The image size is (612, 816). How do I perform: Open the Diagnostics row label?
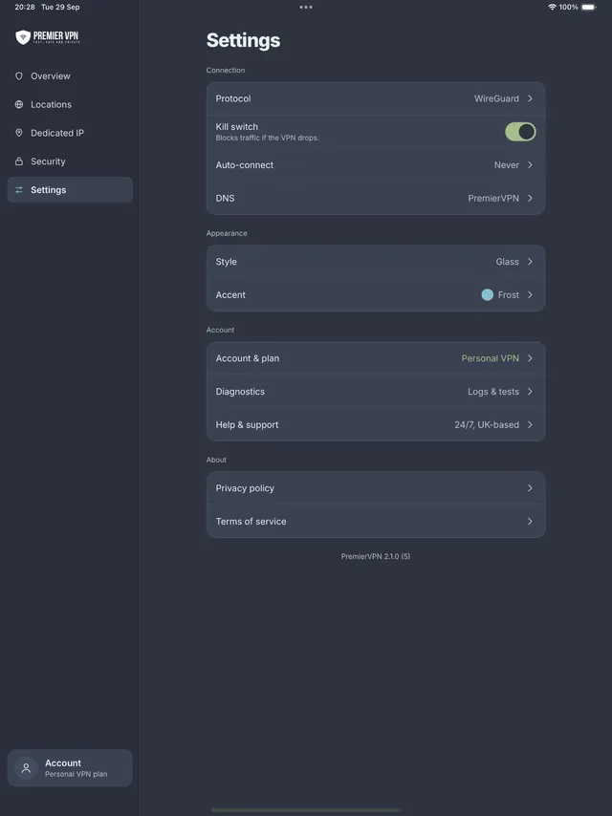240,392
